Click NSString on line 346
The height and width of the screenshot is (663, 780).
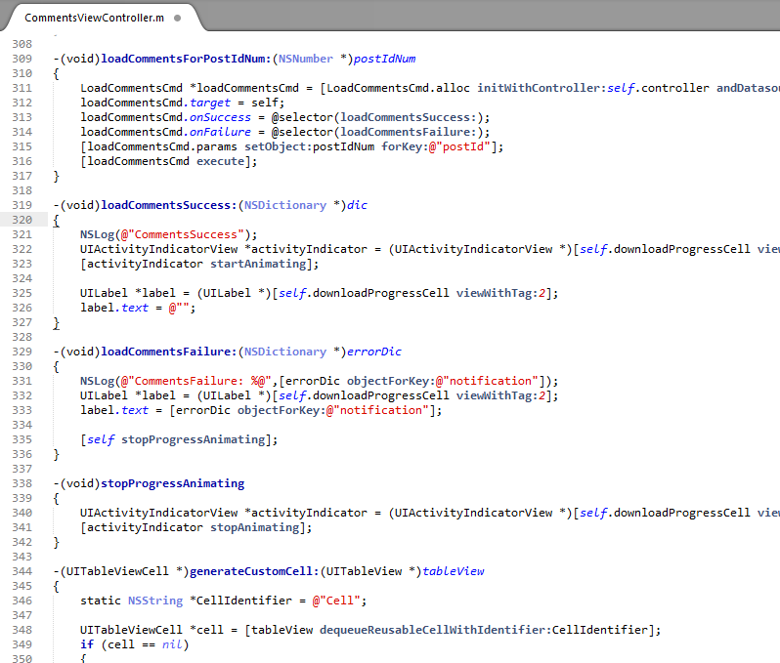point(155,601)
